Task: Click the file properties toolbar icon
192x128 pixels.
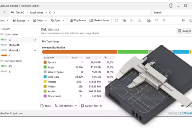Action: coord(149,20)
